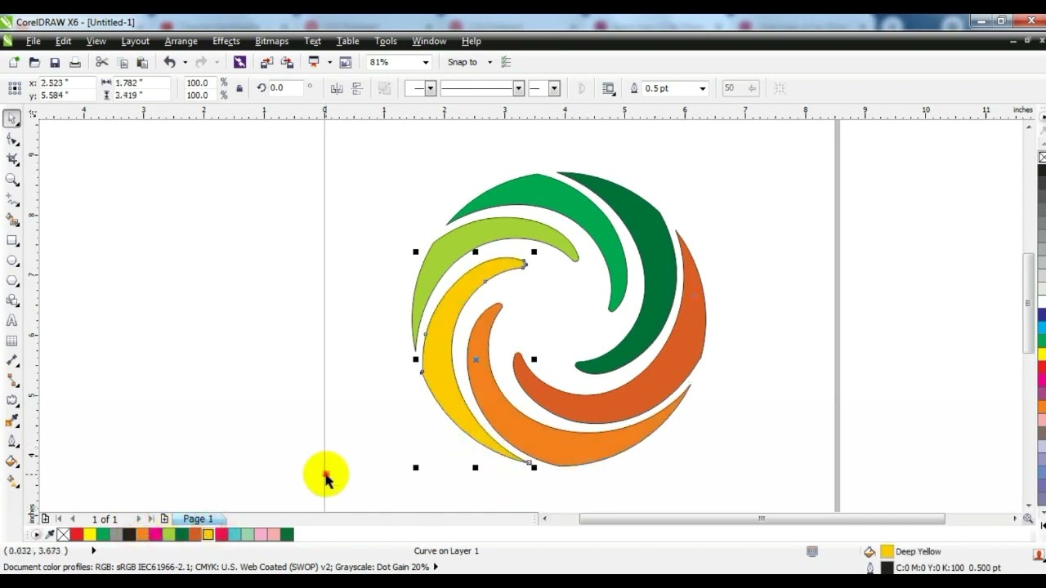Click the Cut scissors icon
This screenshot has height=588, width=1046.
click(102, 62)
